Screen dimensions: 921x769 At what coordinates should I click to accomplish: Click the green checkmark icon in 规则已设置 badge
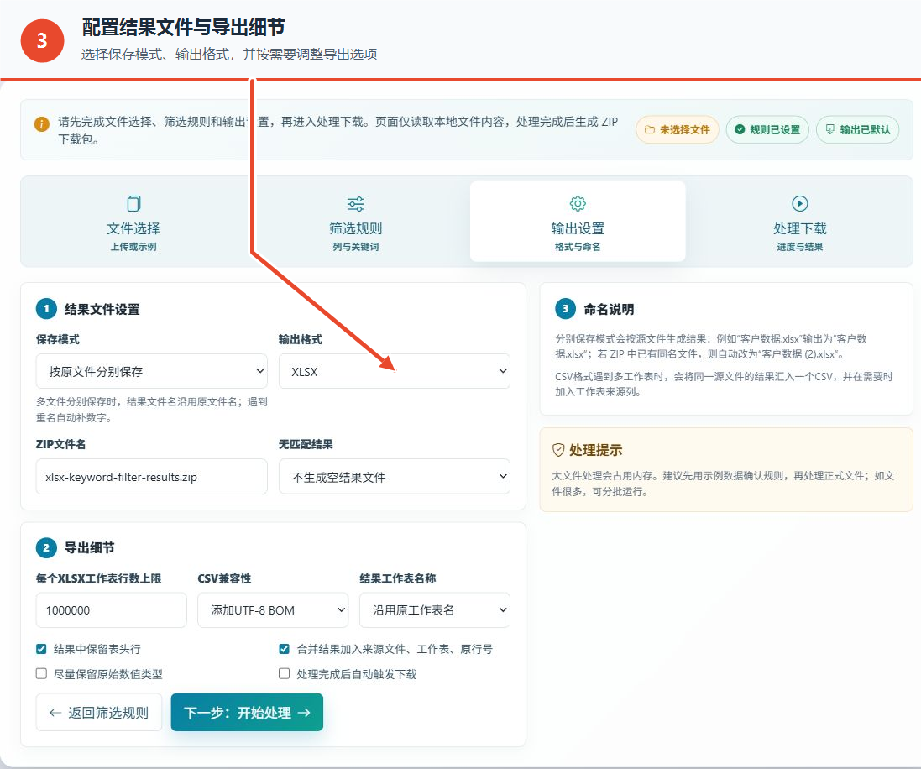click(740, 130)
